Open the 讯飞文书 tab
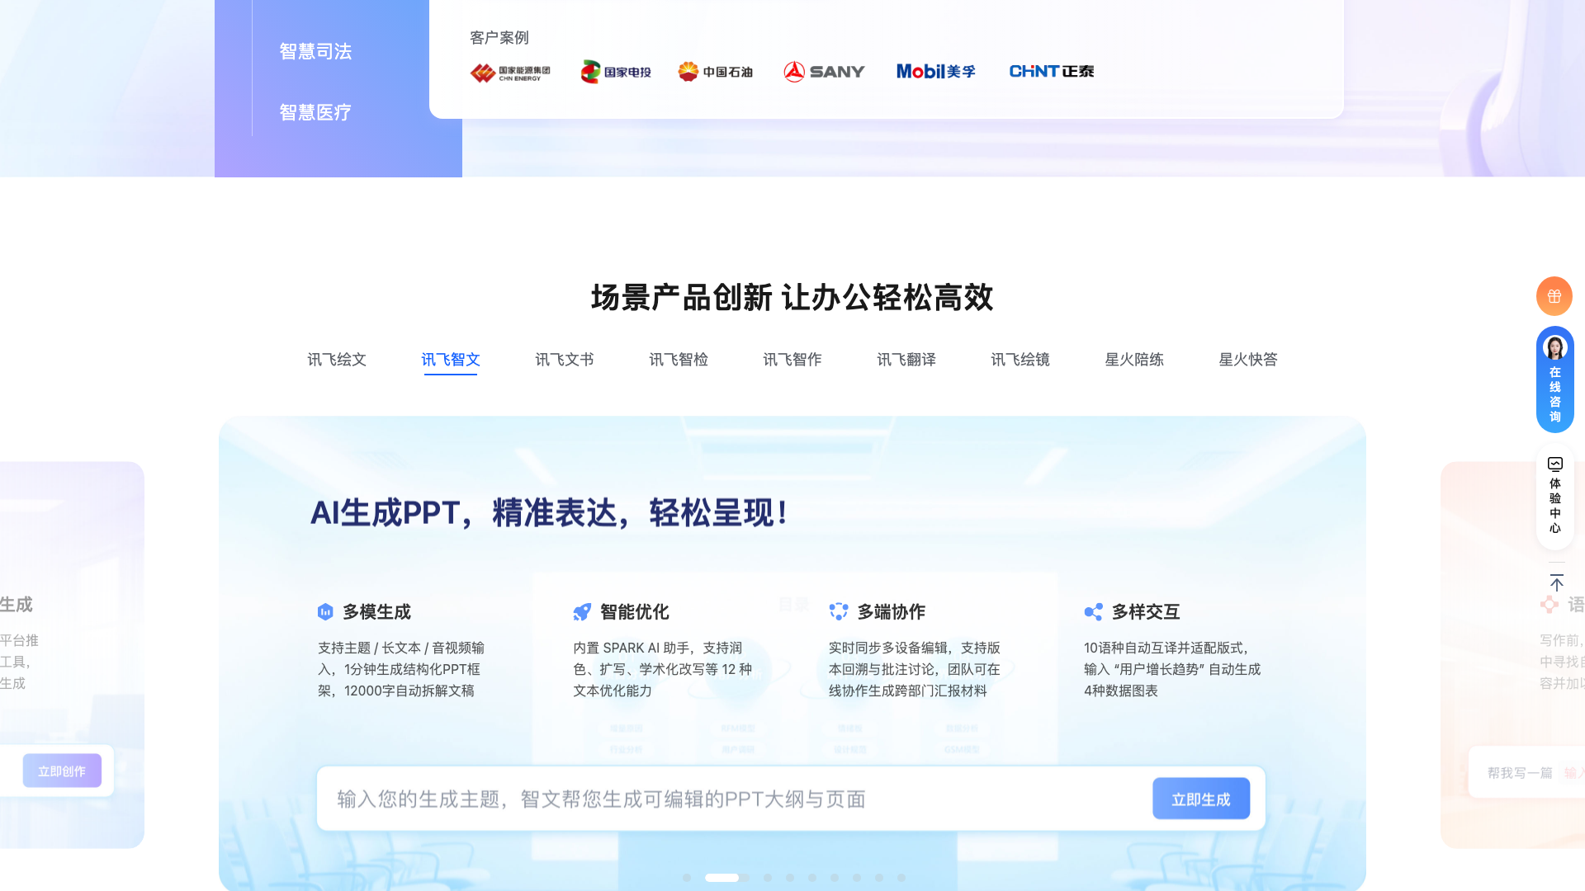Image resolution: width=1585 pixels, height=891 pixels. [x=565, y=360]
